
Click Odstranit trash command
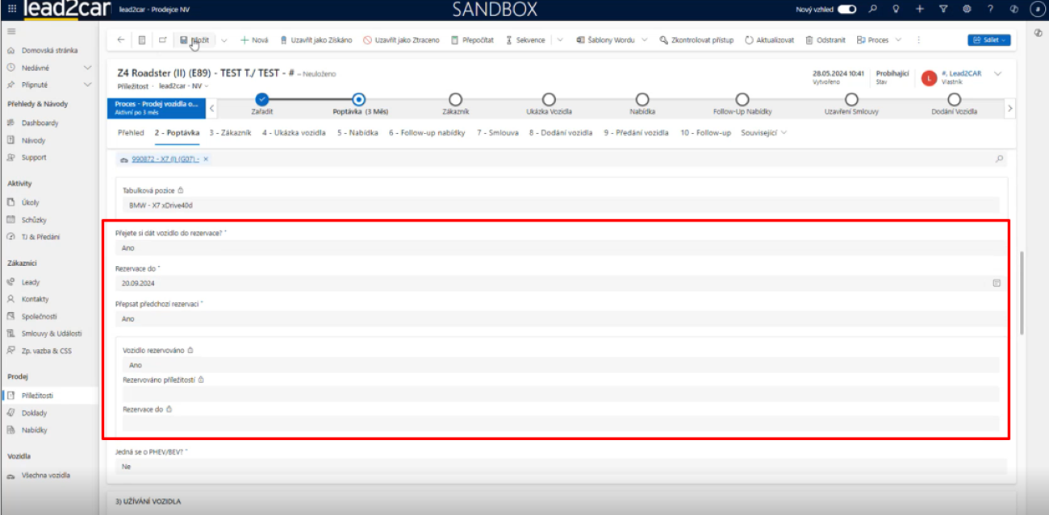tap(825, 39)
